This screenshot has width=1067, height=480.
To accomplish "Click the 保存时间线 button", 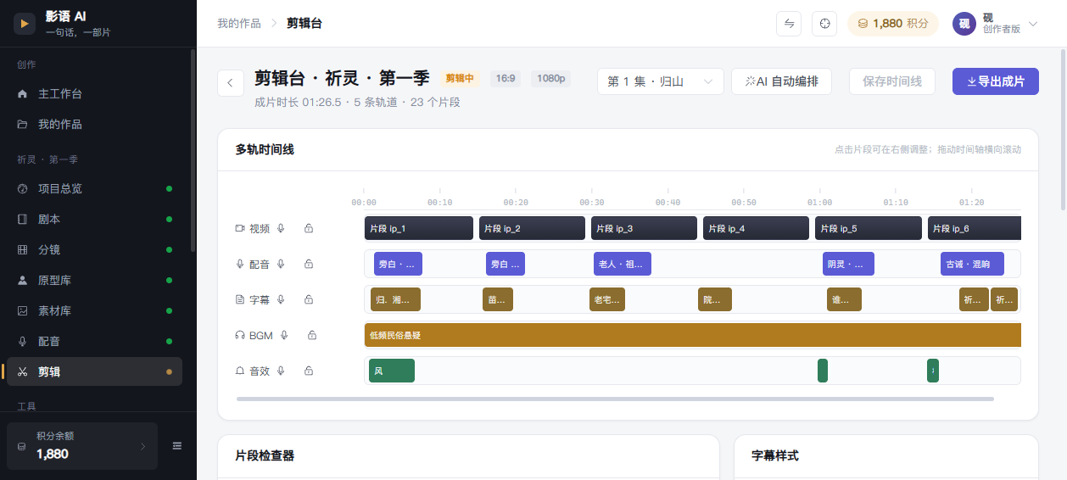I will (x=892, y=81).
